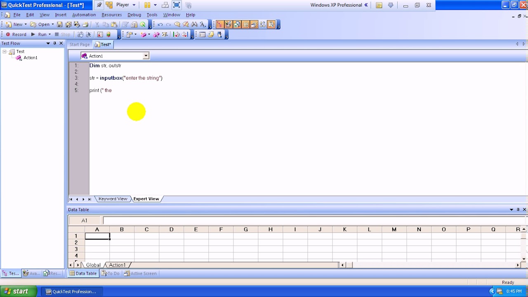Open the Run button dropdown arrow
The height and width of the screenshot is (297, 528).
tap(49, 35)
